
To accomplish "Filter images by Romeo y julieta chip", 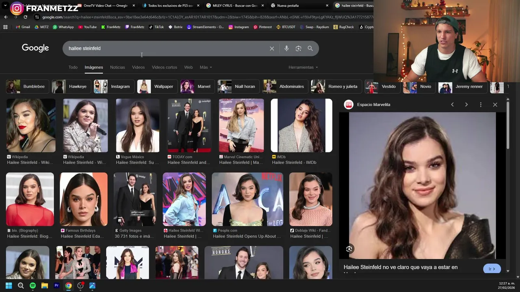I will coord(336,87).
